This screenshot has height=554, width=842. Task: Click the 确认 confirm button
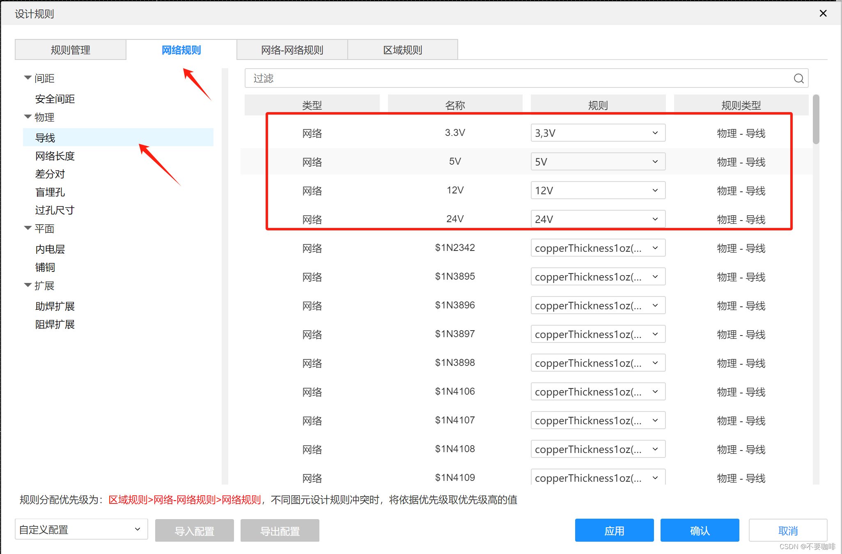700,531
